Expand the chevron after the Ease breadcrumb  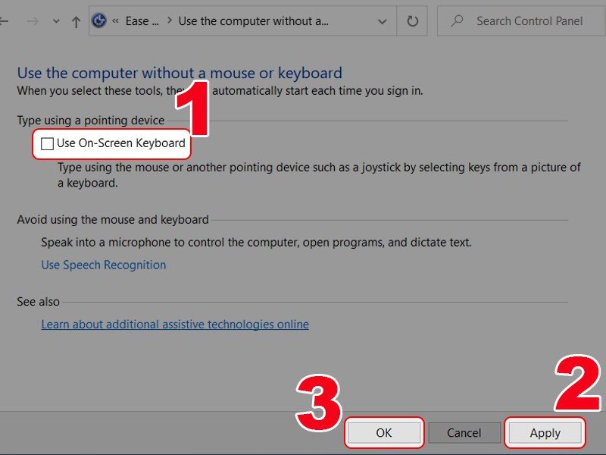click(x=169, y=21)
